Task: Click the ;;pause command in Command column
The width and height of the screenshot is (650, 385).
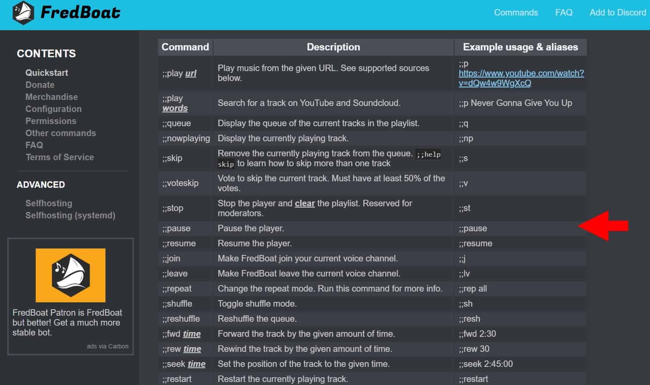Action: pyautogui.click(x=176, y=228)
